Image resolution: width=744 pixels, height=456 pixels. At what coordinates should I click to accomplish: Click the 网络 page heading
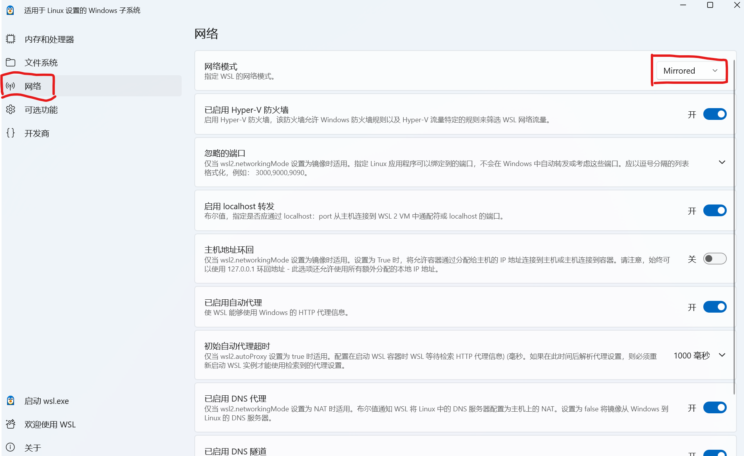coord(206,34)
